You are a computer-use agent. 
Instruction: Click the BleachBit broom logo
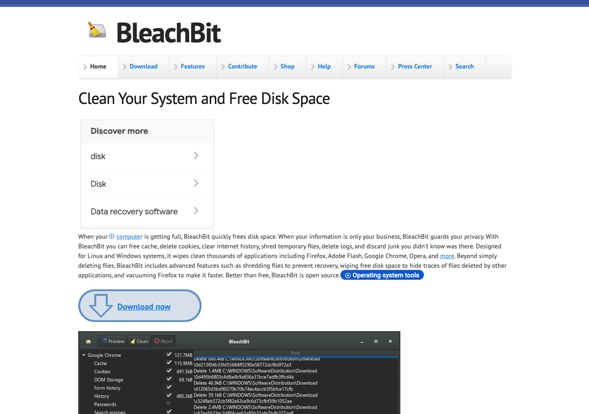pyautogui.click(x=97, y=30)
